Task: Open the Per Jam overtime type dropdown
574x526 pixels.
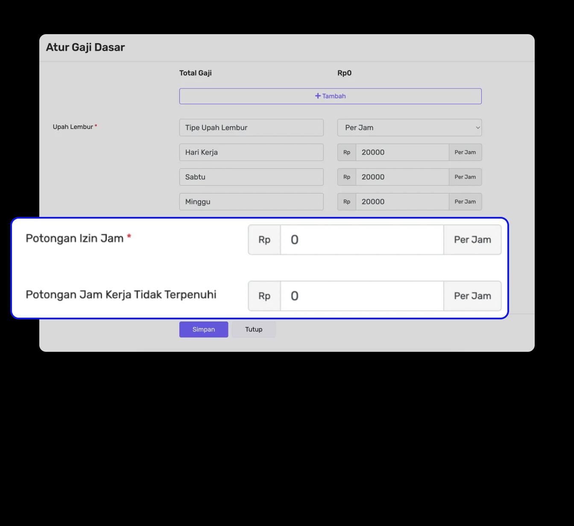Action: pyautogui.click(x=409, y=128)
